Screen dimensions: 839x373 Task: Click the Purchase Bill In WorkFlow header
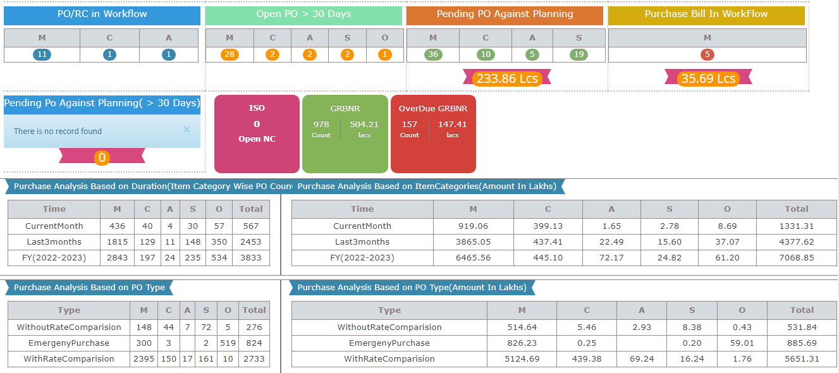click(706, 15)
